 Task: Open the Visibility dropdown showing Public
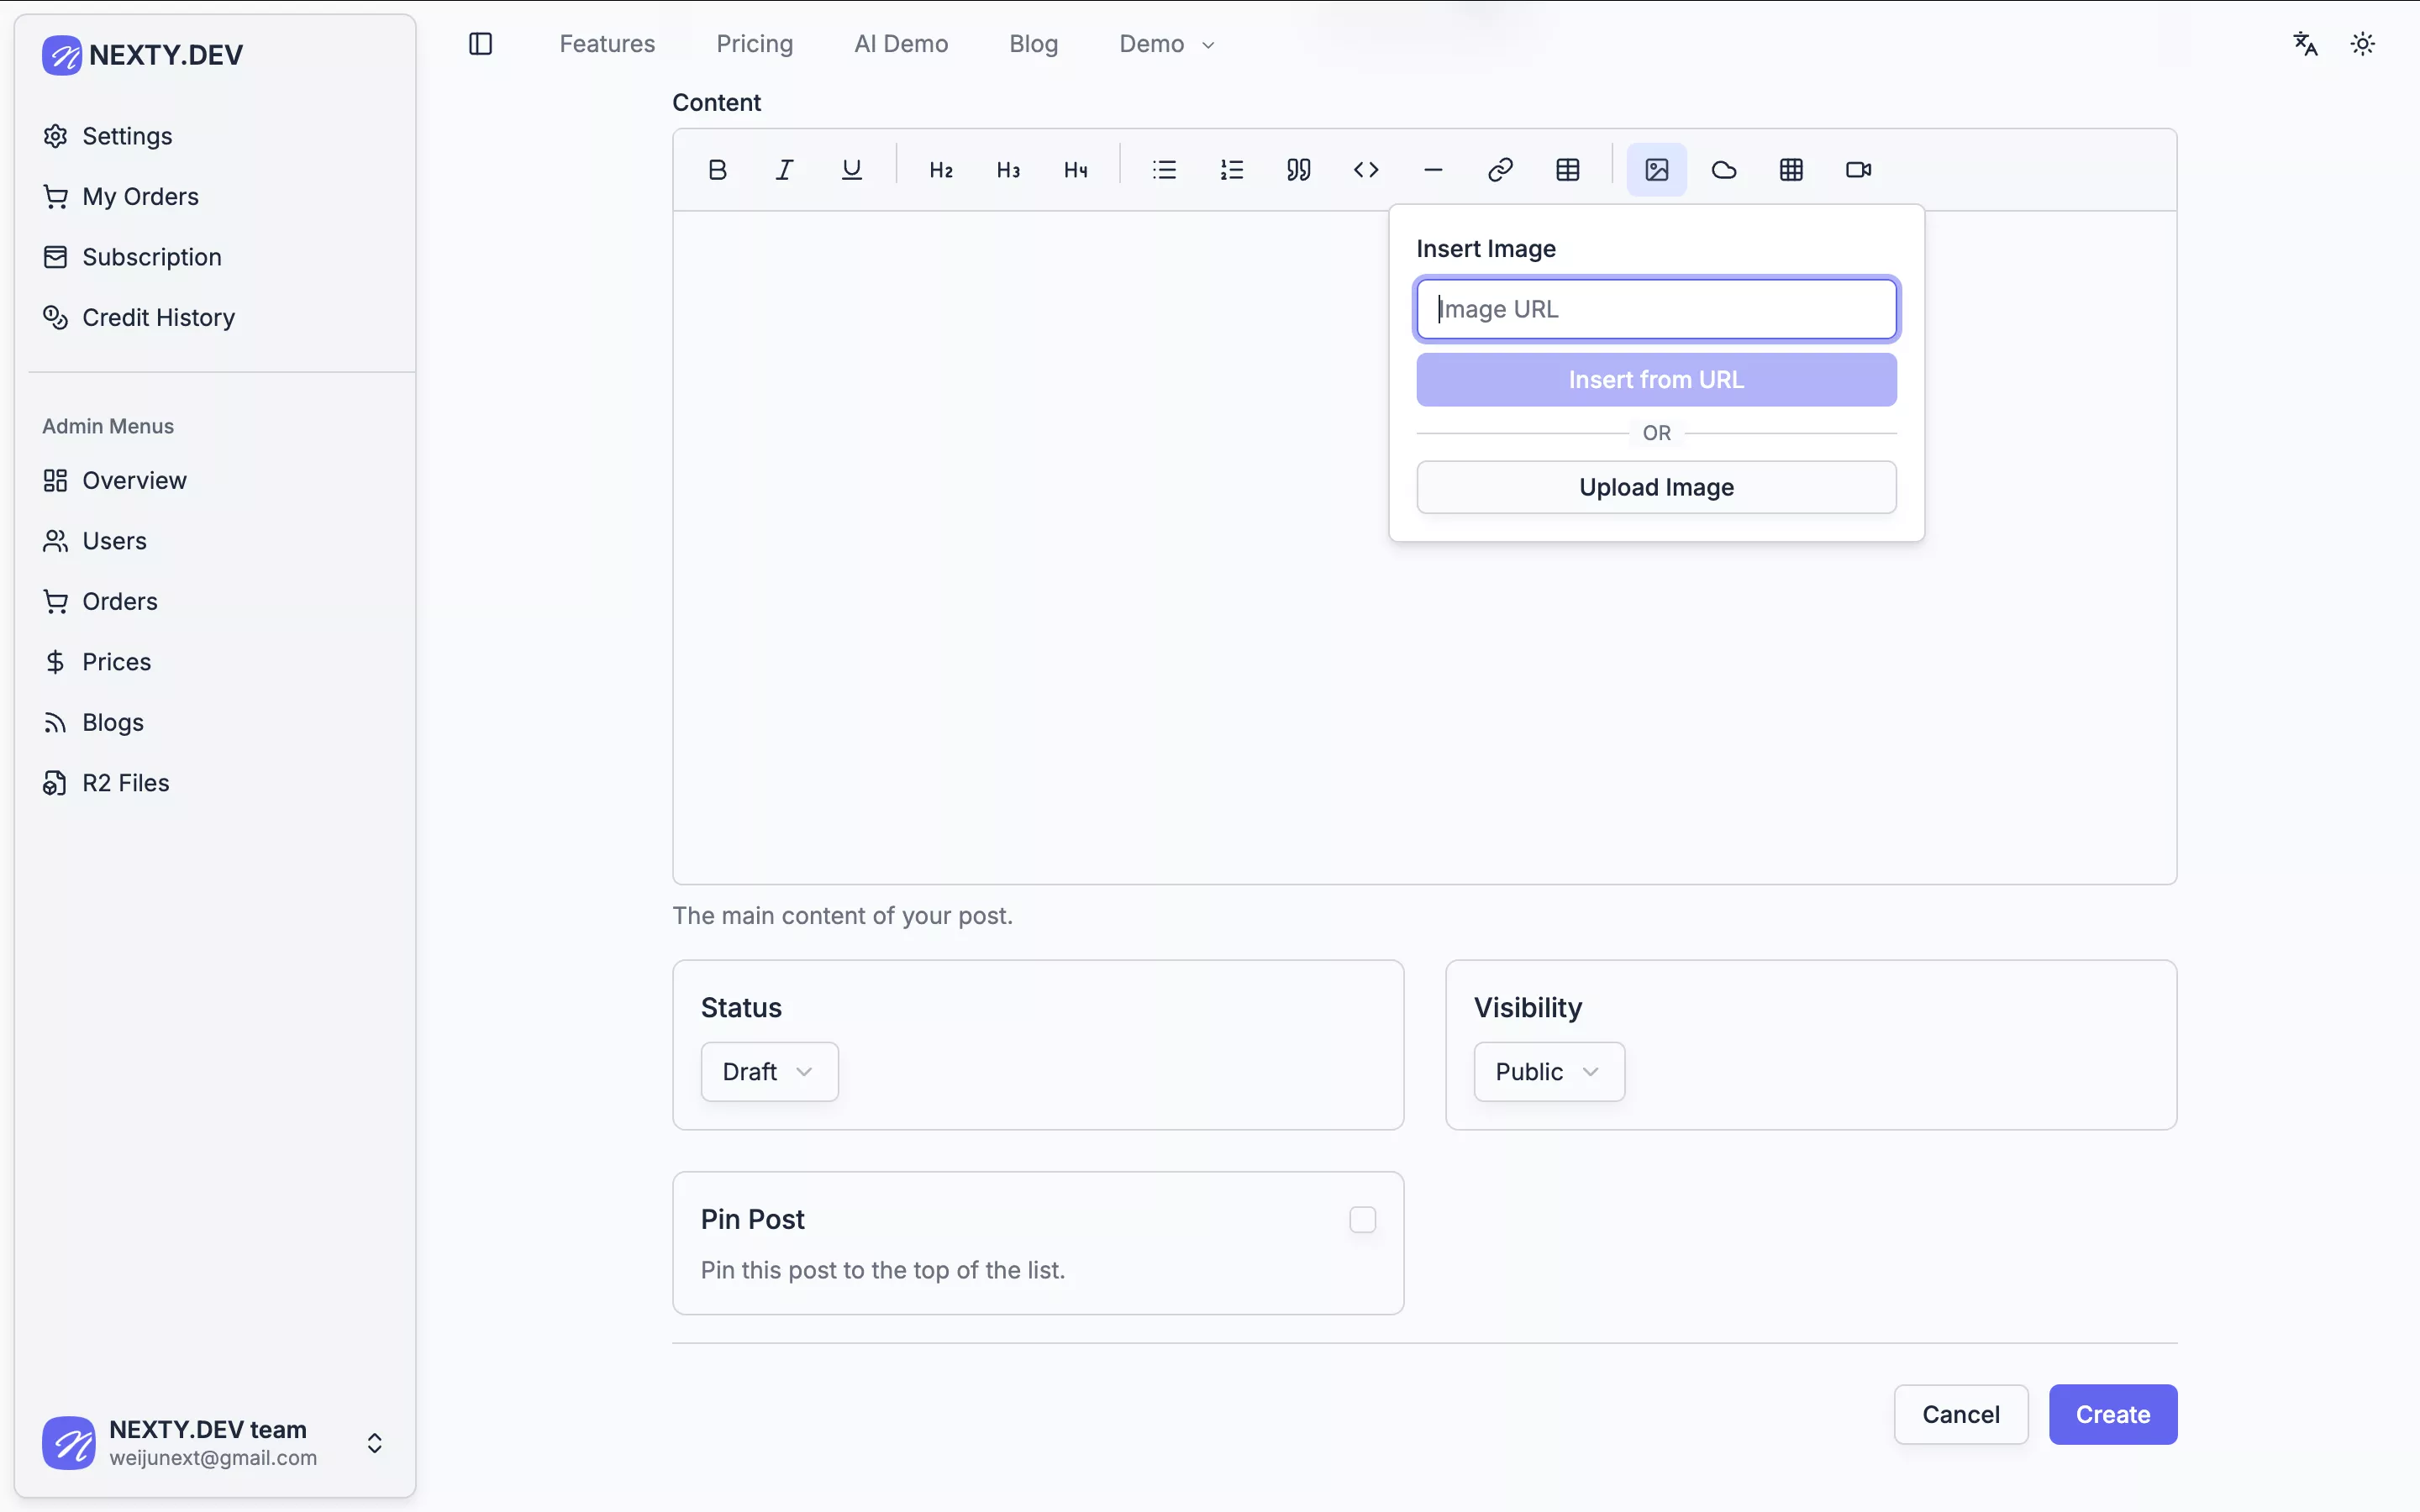pos(1548,1071)
